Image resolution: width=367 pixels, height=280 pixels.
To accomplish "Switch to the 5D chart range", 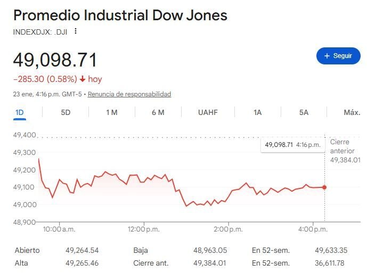I will coord(66,112).
